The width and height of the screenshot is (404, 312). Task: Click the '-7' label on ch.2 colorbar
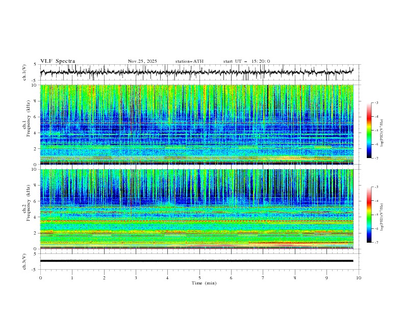coord(376,243)
